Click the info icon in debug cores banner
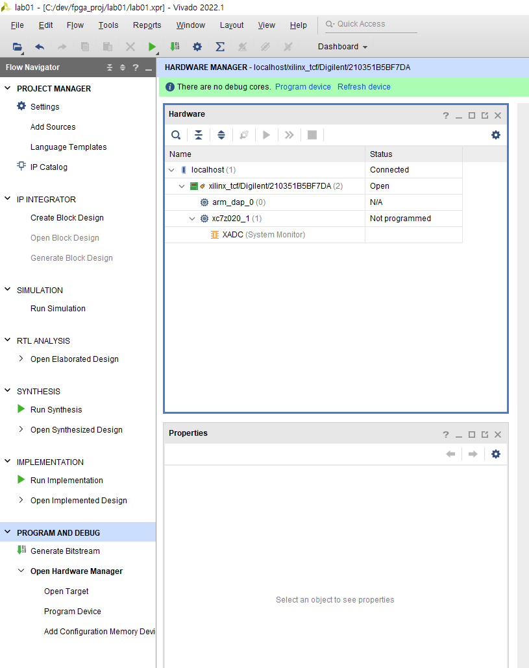The image size is (529, 668). point(169,87)
